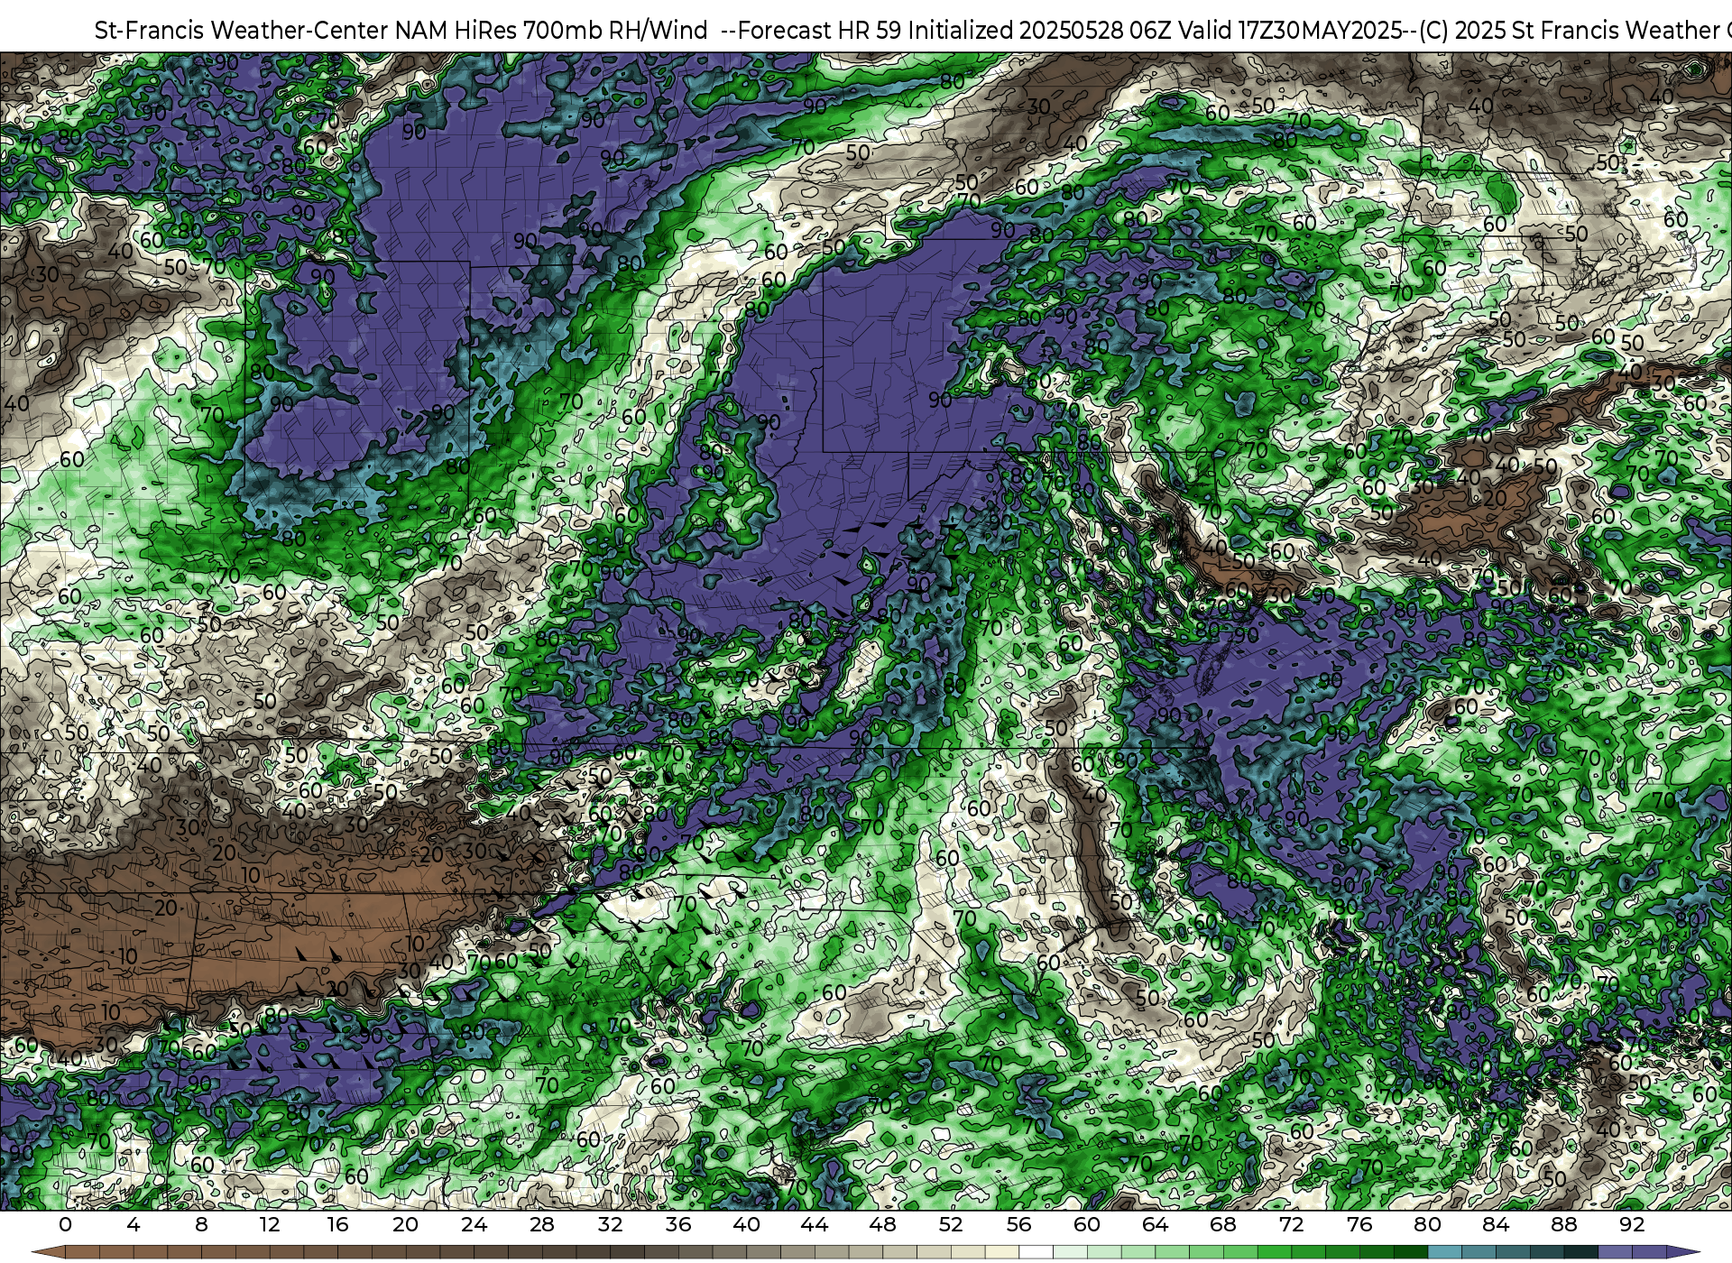The width and height of the screenshot is (1732, 1263).
Task: Click the colorbar tick label '36'
Action: (678, 1225)
